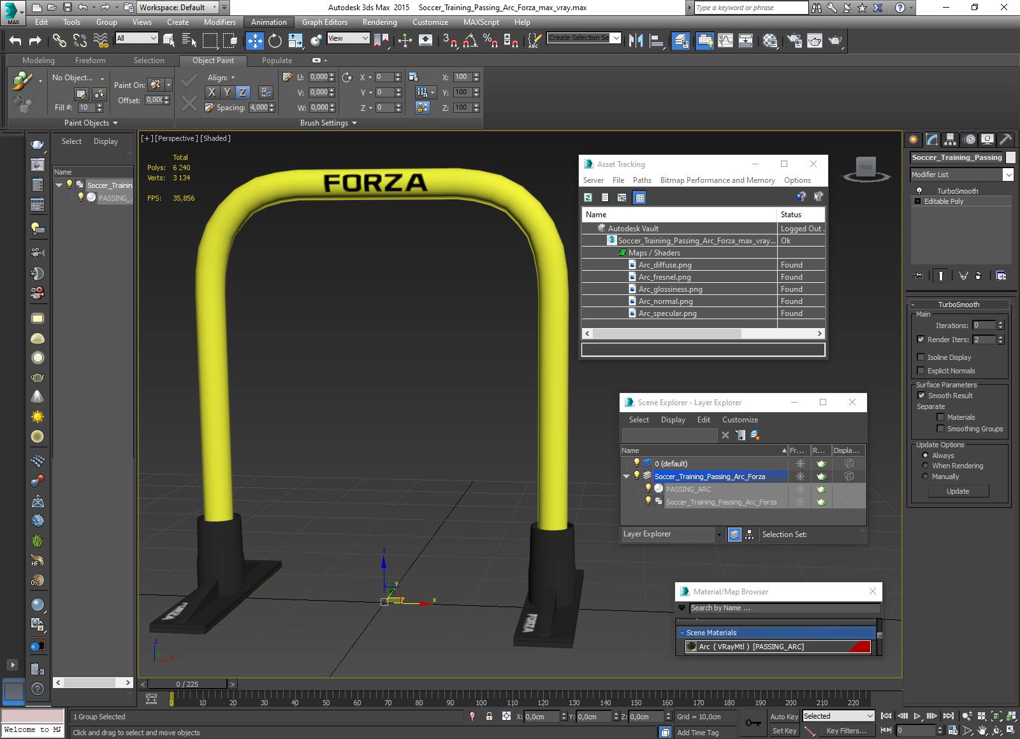Open the Render Setup teapot icon
This screenshot has height=739, width=1020.
tap(794, 41)
